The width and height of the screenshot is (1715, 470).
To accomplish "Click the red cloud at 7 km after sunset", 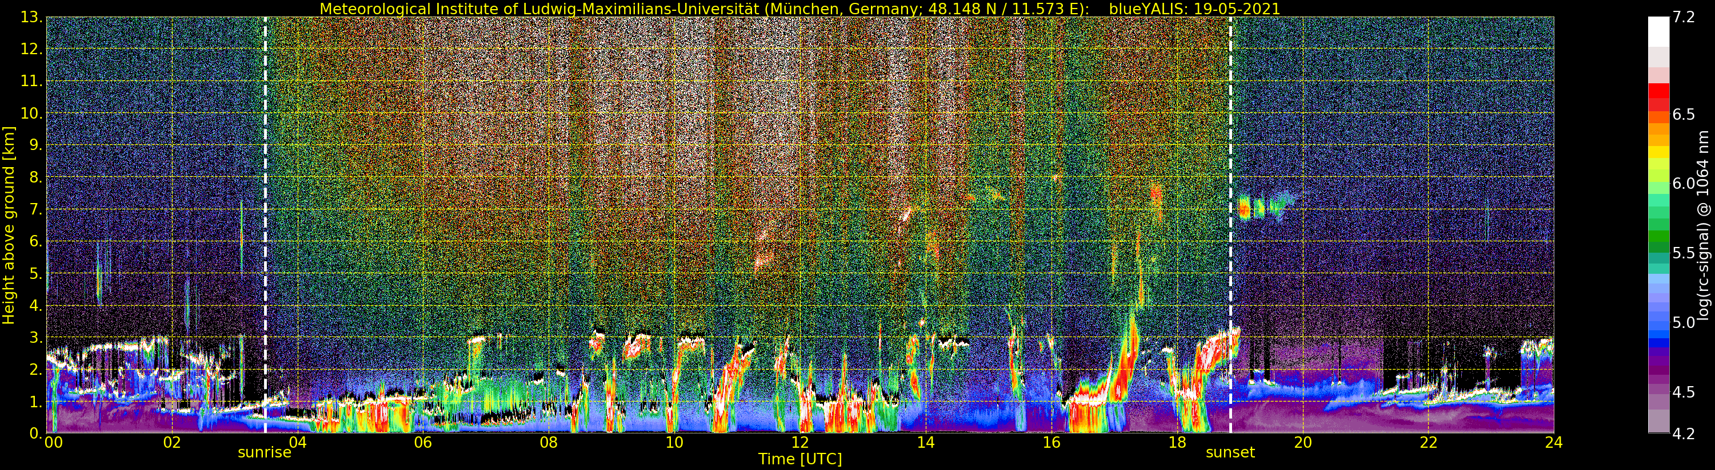I will point(1244,209).
